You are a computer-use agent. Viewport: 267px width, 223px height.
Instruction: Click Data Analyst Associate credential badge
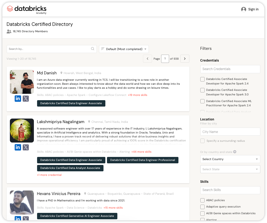[70, 168]
